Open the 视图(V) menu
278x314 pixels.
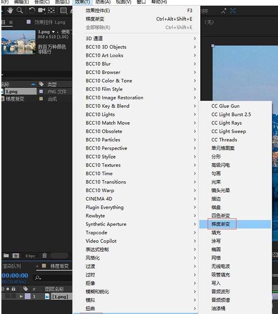tap(124, 2)
